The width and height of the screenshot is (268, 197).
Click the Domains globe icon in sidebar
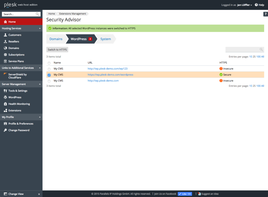5,48
